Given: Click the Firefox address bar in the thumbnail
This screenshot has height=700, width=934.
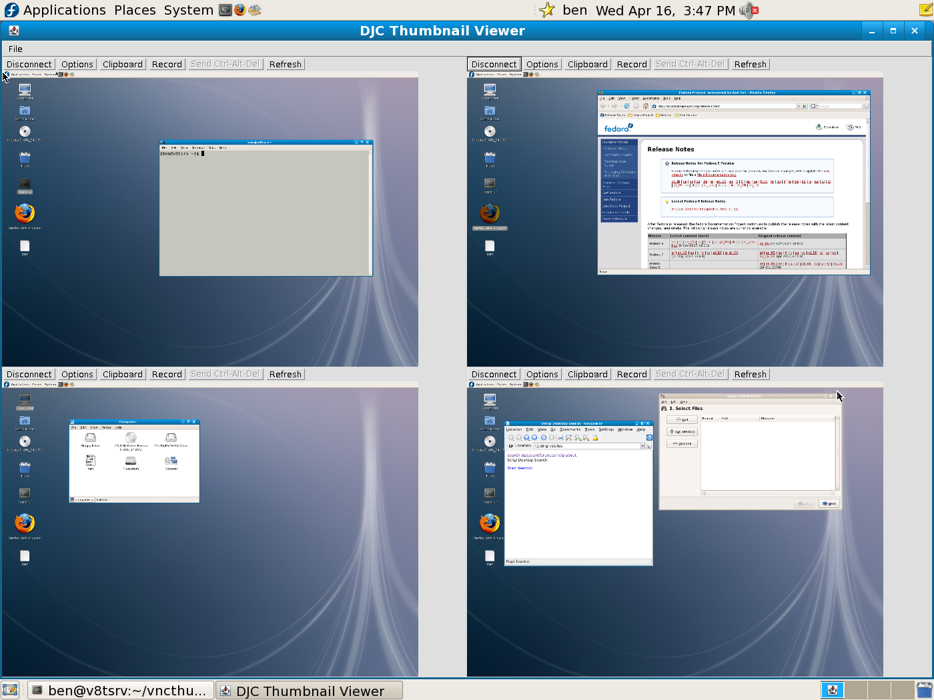Looking at the screenshot, I should click(x=724, y=106).
